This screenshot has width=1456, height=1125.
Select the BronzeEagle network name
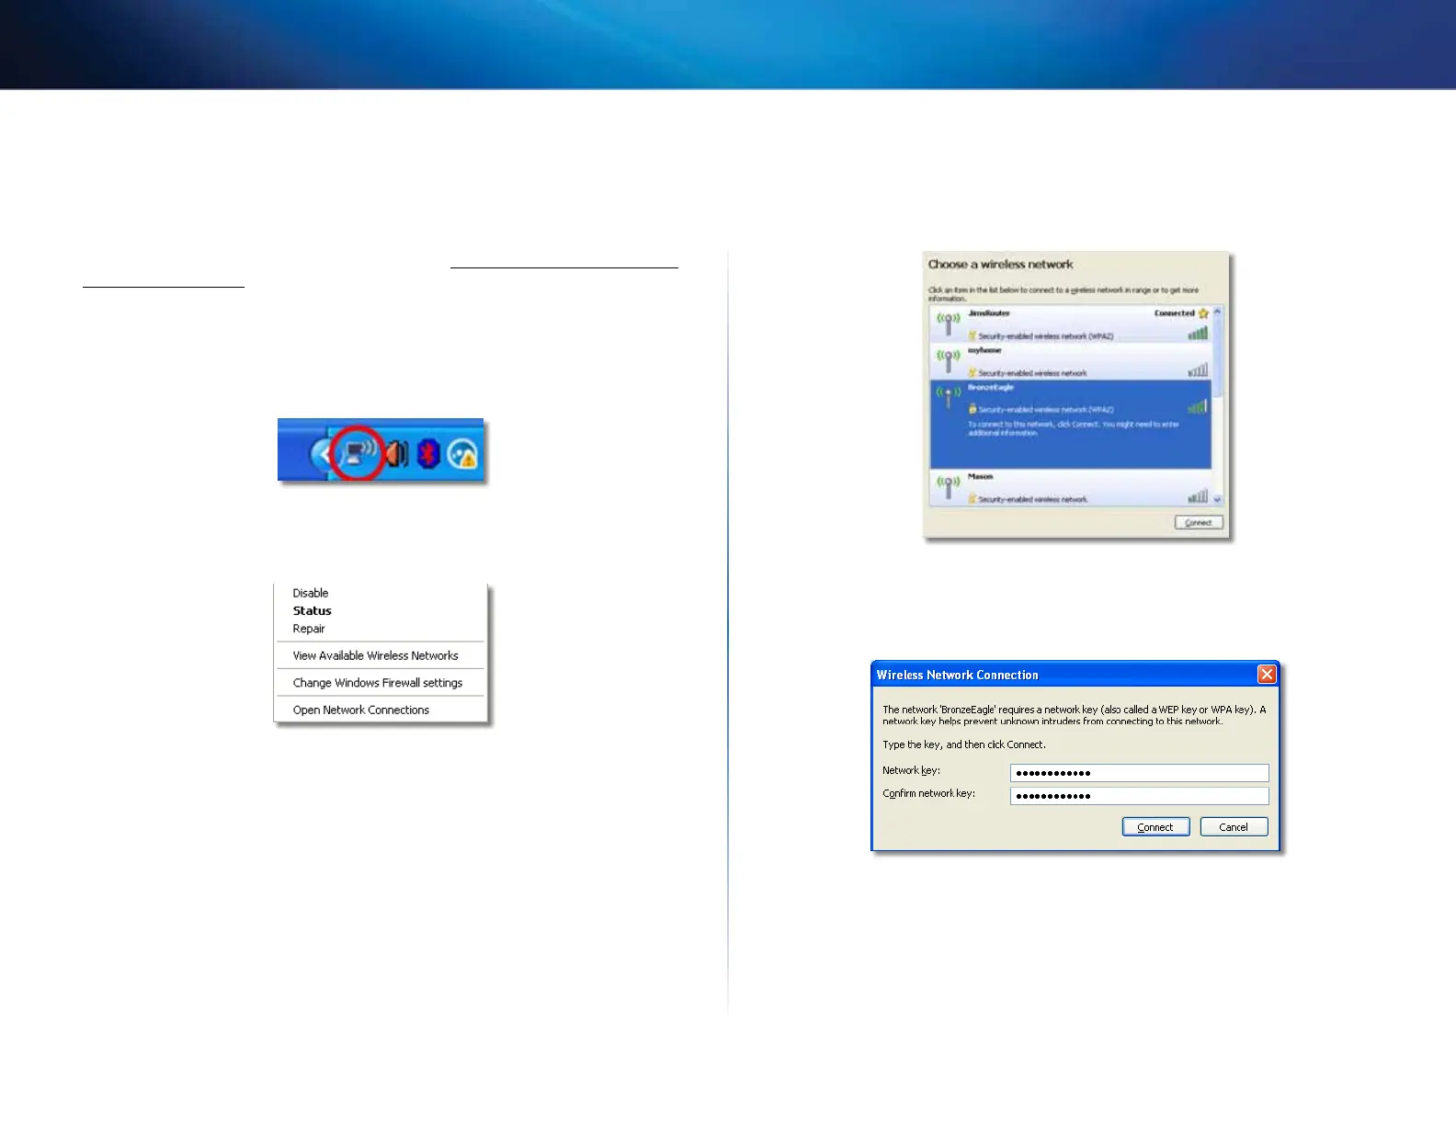(x=991, y=387)
